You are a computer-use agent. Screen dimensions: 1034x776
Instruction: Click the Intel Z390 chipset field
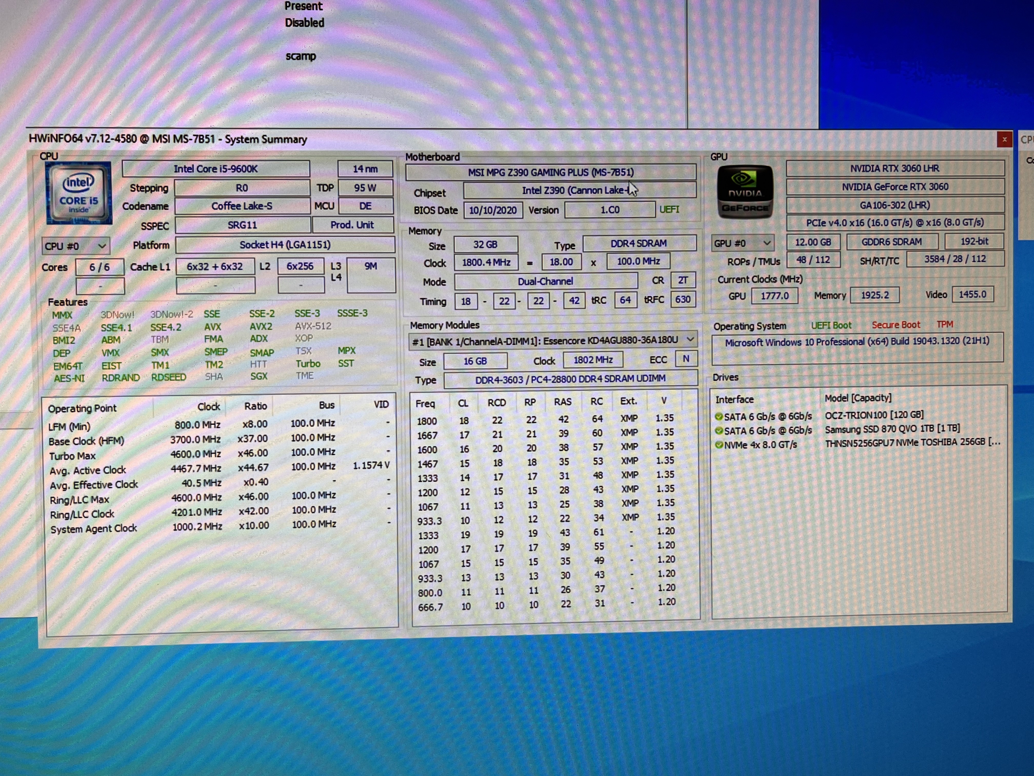pyautogui.click(x=580, y=190)
